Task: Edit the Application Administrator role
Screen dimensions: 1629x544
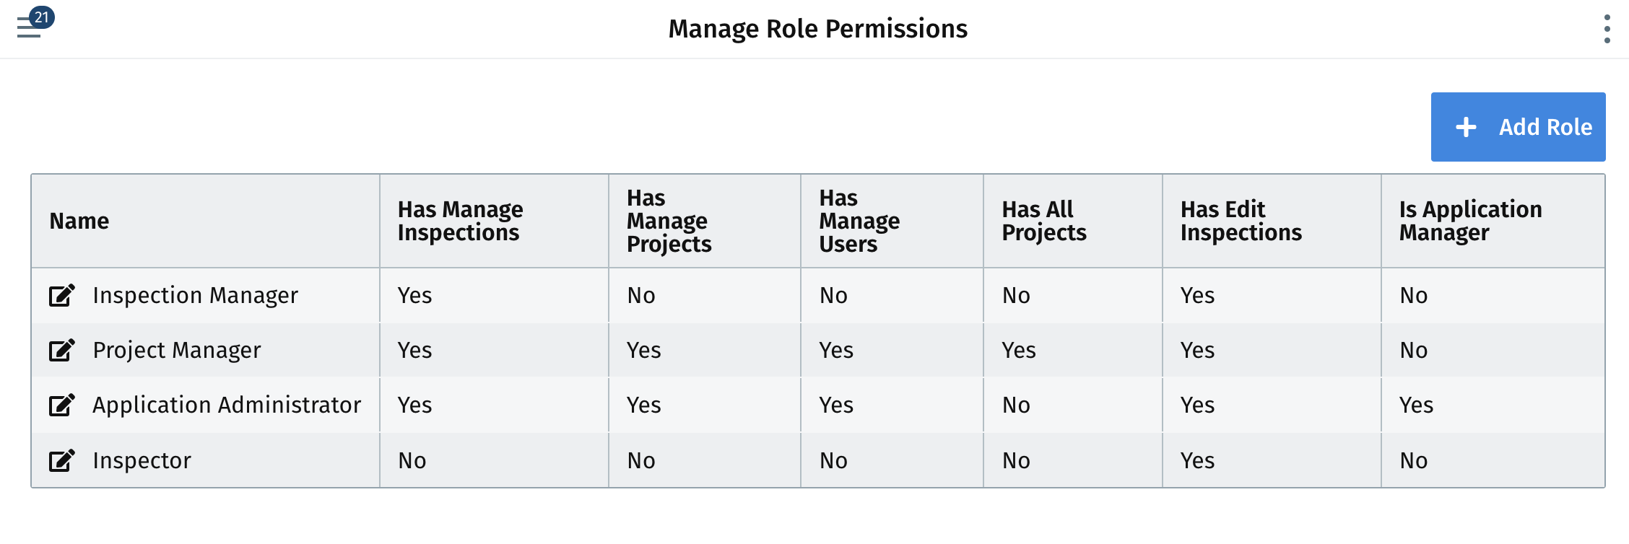Action: (x=62, y=405)
